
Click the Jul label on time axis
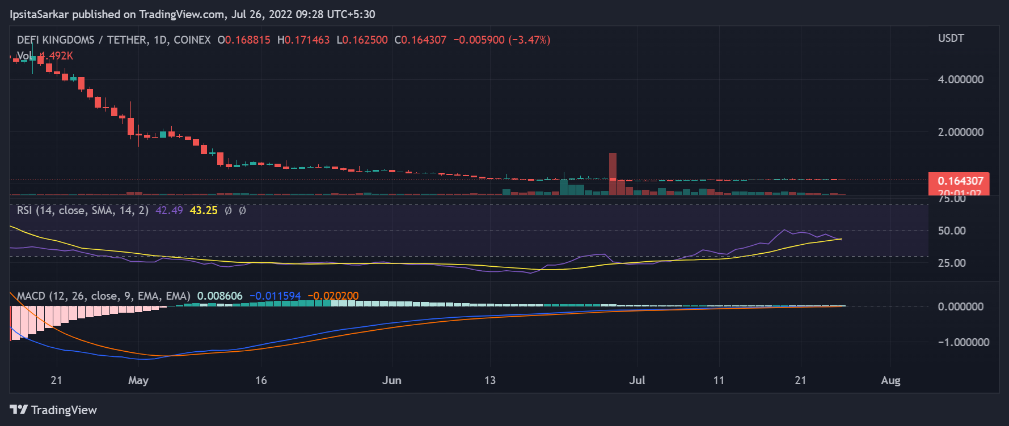(x=637, y=380)
